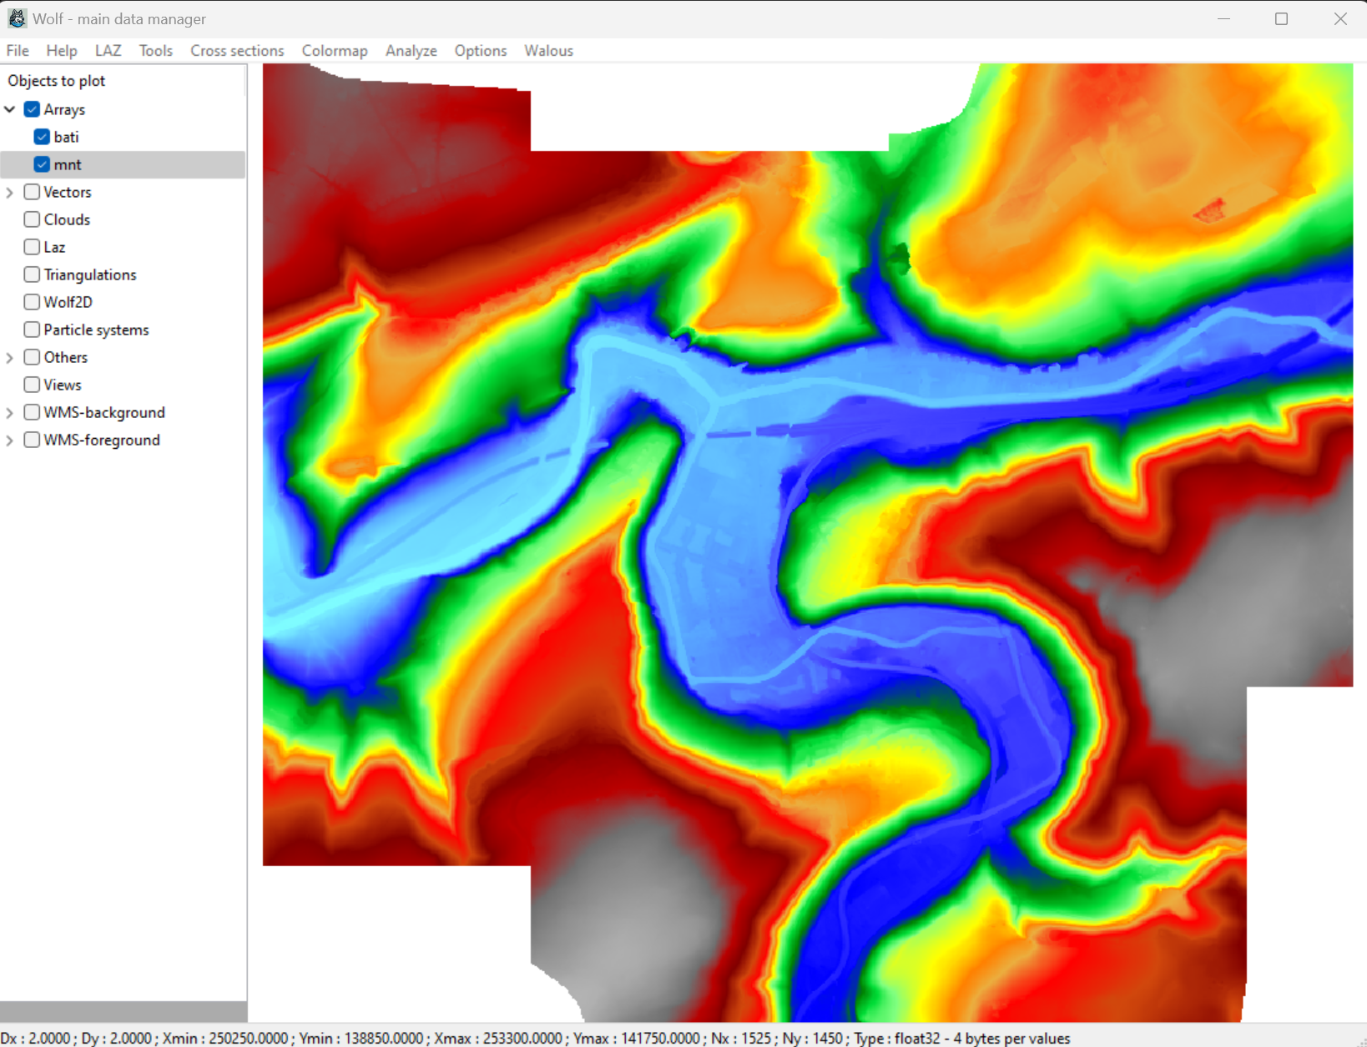Image resolution: width=1367 pixels, height=1047 pixels.
Task: Uncheck the bati array checkbox
Action: coord(42,137)
